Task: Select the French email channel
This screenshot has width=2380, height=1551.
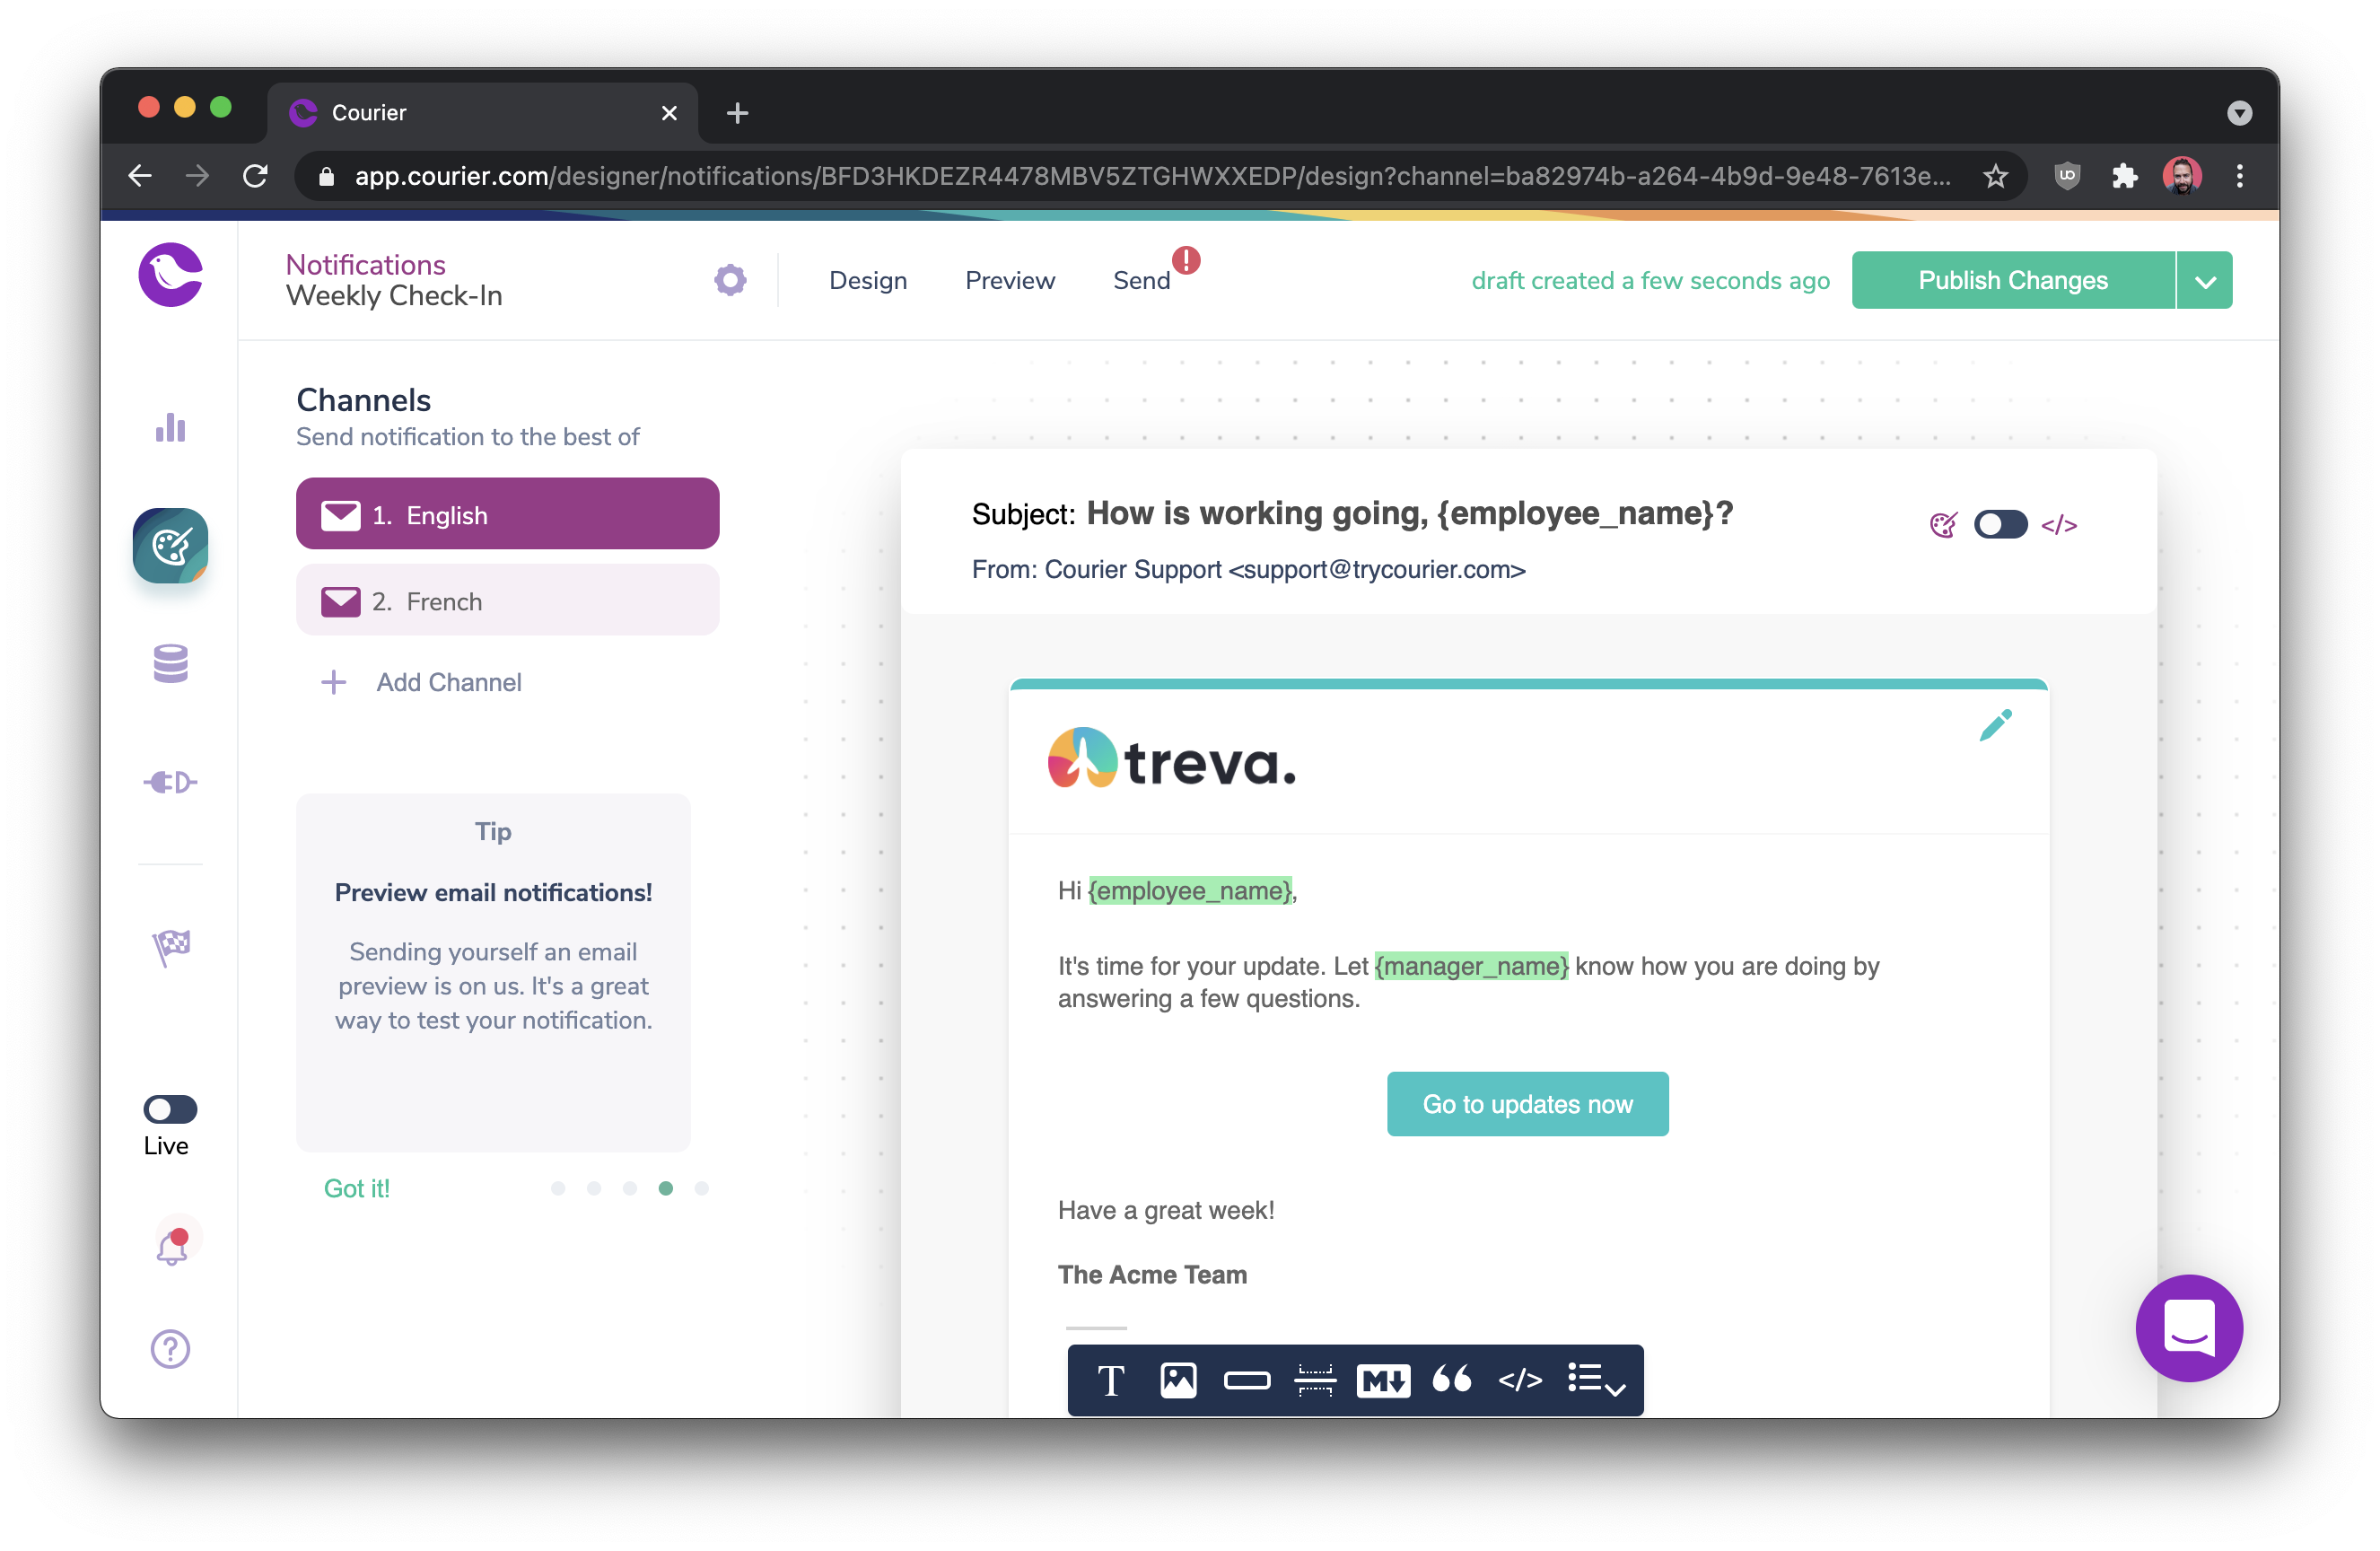Action: point(507,601)
